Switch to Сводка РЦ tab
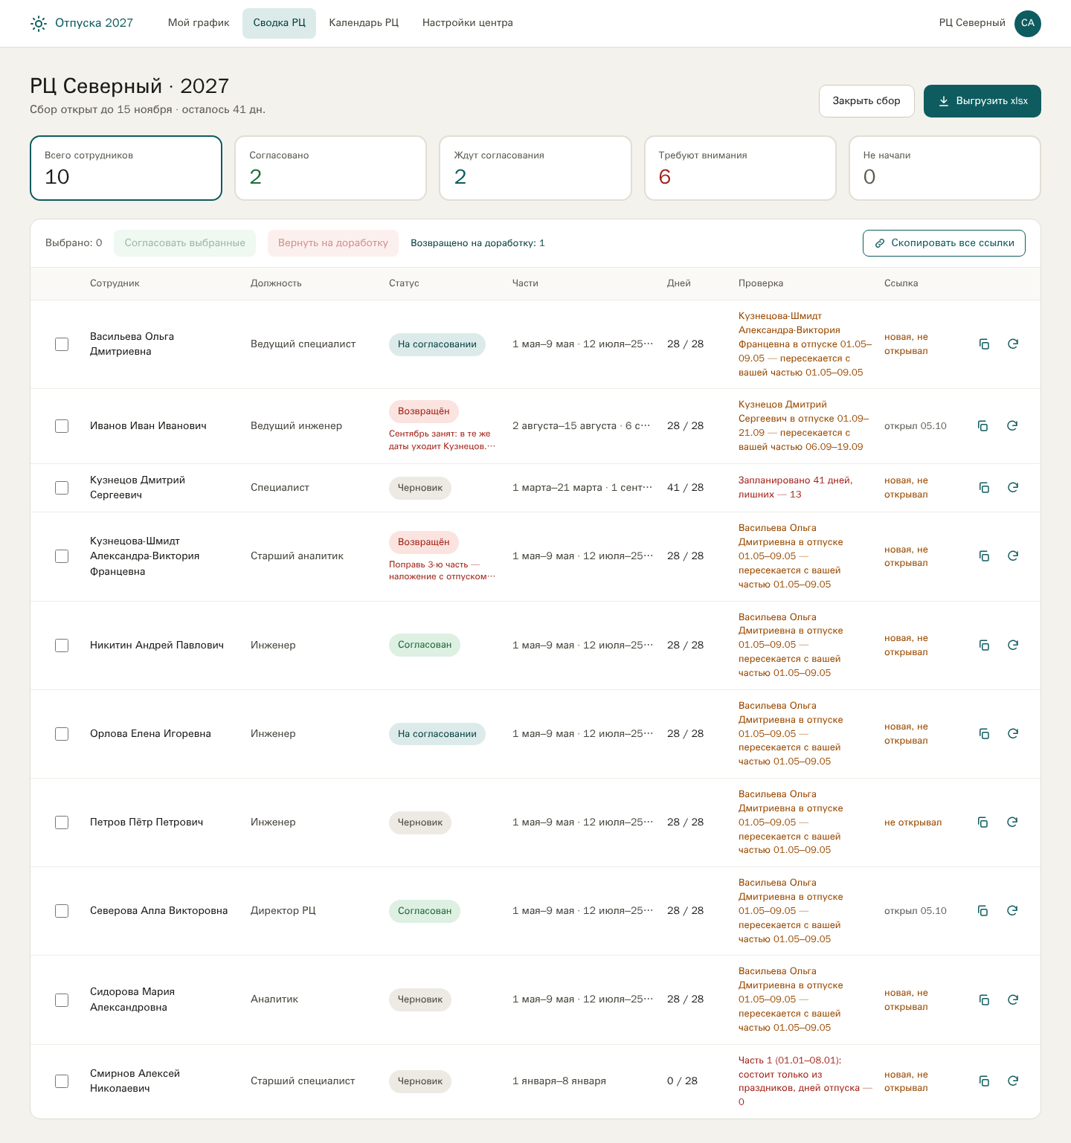The height and width of the screenshot is (1143, 1071). (279, 23)
